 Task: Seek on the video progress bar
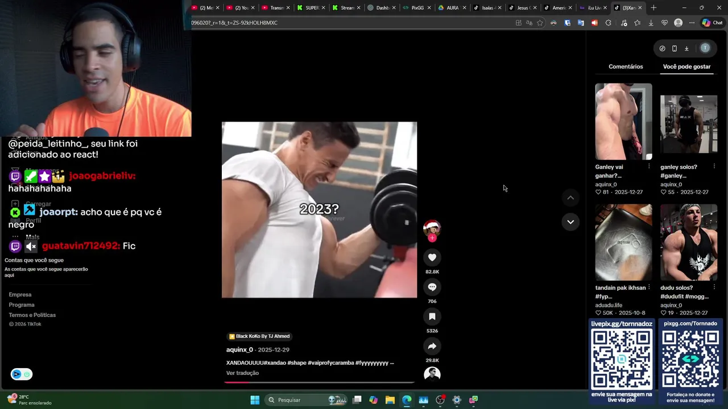click(x=319, y=382)
